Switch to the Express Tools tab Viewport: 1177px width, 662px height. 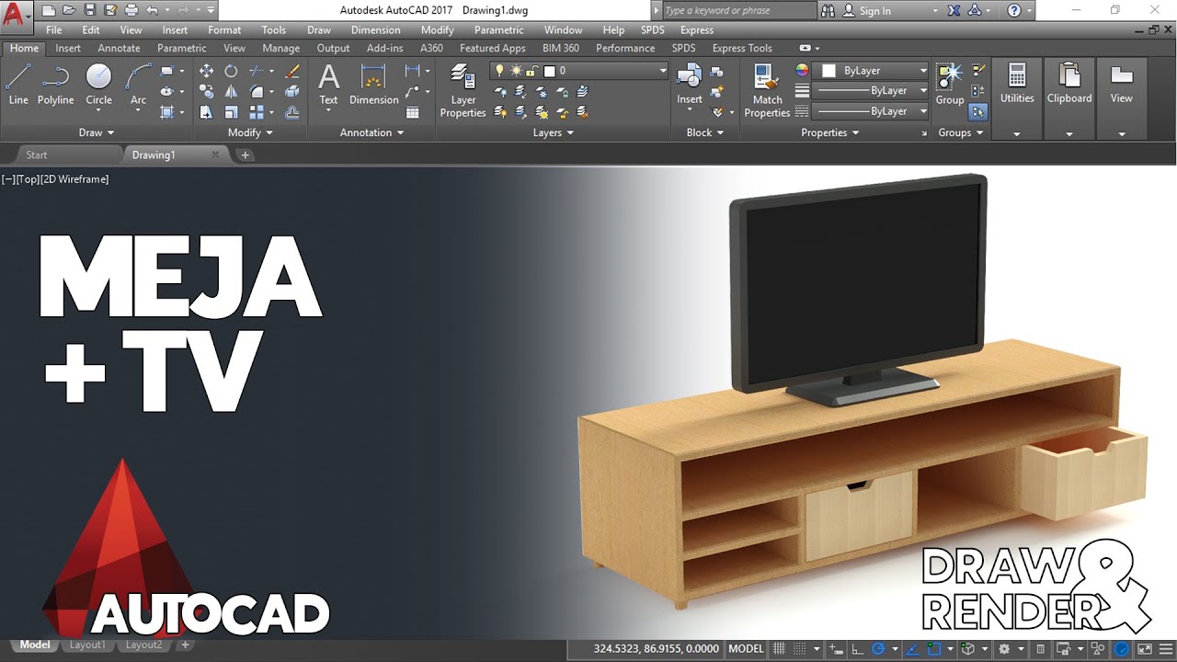pos(742,48)
